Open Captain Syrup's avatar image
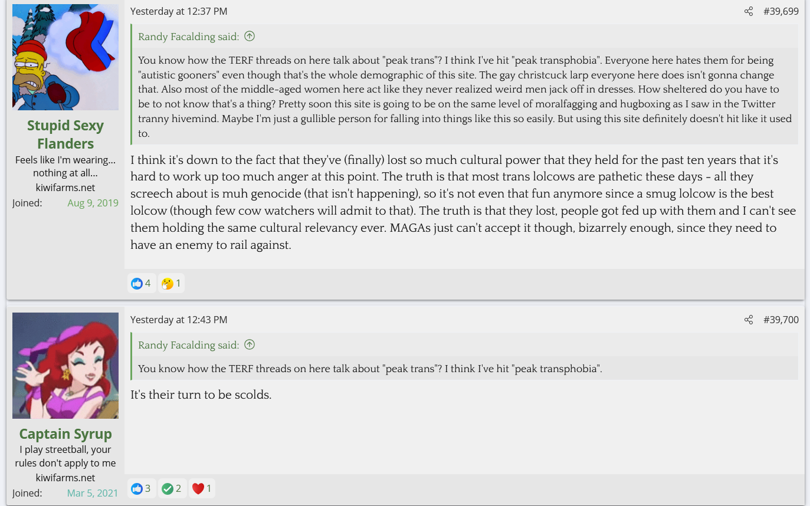Viewport: 810px width, 506px height. 65,366
